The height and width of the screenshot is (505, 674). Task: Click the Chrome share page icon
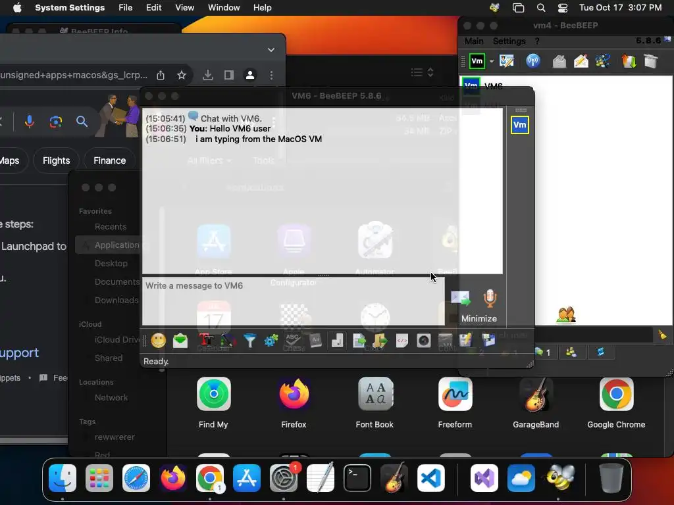(161, 75)
